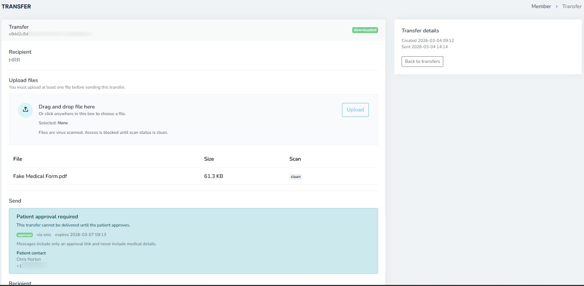The width and height of the screenshot is (584, 286).
Task: Click the transfer ID e8dd2c8d text
Action: [x=18, y=34]
